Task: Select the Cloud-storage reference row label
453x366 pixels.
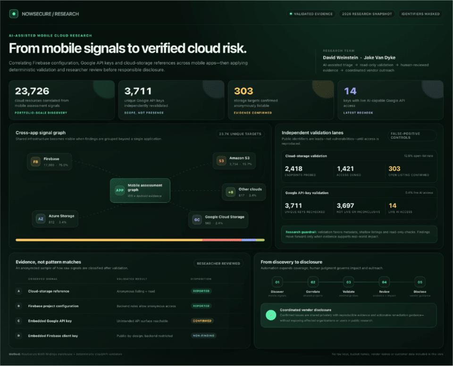Action: click(49, 291)
